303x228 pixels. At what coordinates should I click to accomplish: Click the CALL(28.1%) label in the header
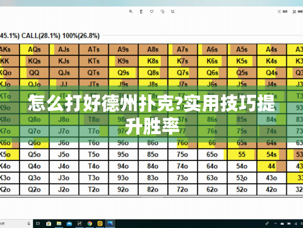pyautogui.click(x=41, y=36)
